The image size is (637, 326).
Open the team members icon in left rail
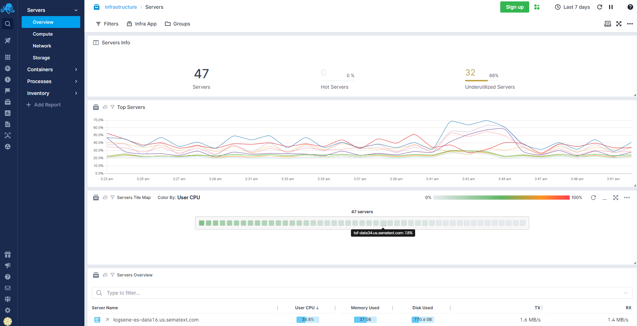click(x=8, y=299)
